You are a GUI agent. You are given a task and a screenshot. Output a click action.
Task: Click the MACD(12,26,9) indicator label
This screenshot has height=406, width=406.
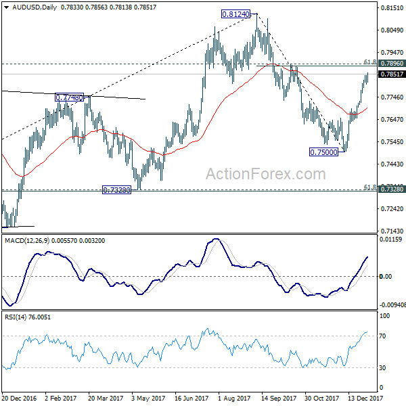[x=27, y=241]
